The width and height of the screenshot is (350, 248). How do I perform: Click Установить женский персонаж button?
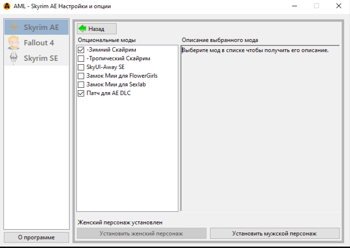pyautogui.click(x=141, y=234)
